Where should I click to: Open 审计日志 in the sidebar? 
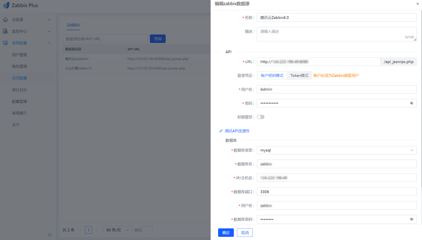tap(20, 90)
